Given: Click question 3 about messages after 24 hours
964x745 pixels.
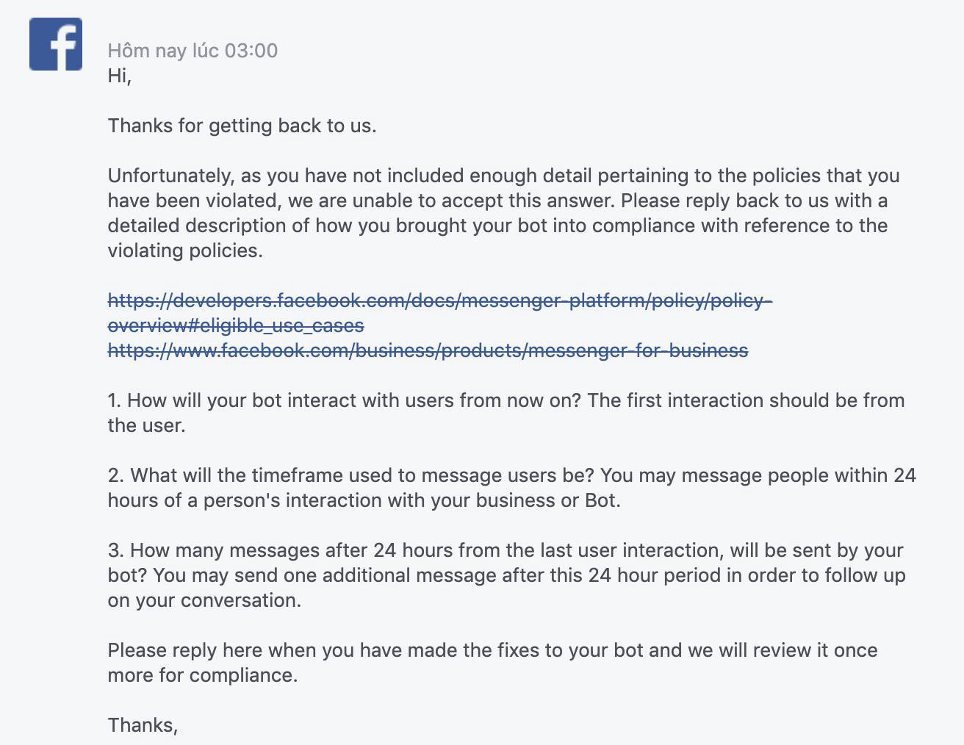Looking at the screenshot, I should [506, 550].
